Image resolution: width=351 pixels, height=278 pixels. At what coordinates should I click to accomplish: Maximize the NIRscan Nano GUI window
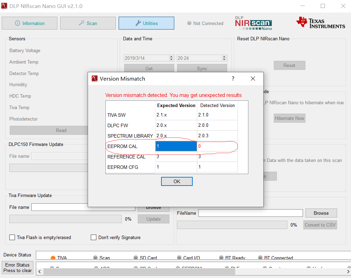323,6
